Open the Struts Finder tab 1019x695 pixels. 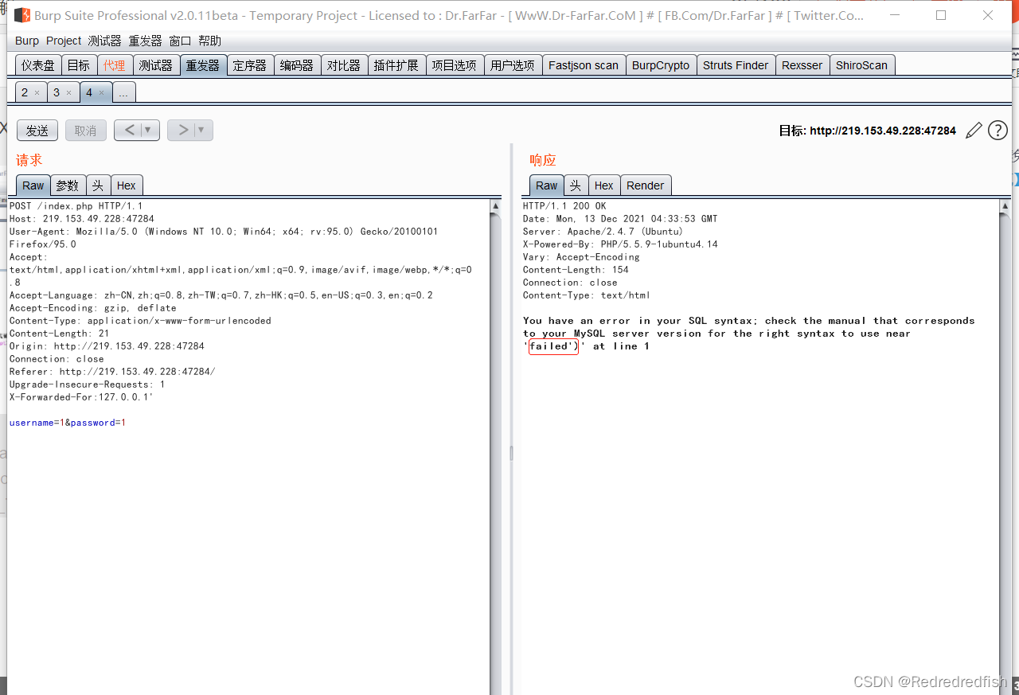coord(736,65)
